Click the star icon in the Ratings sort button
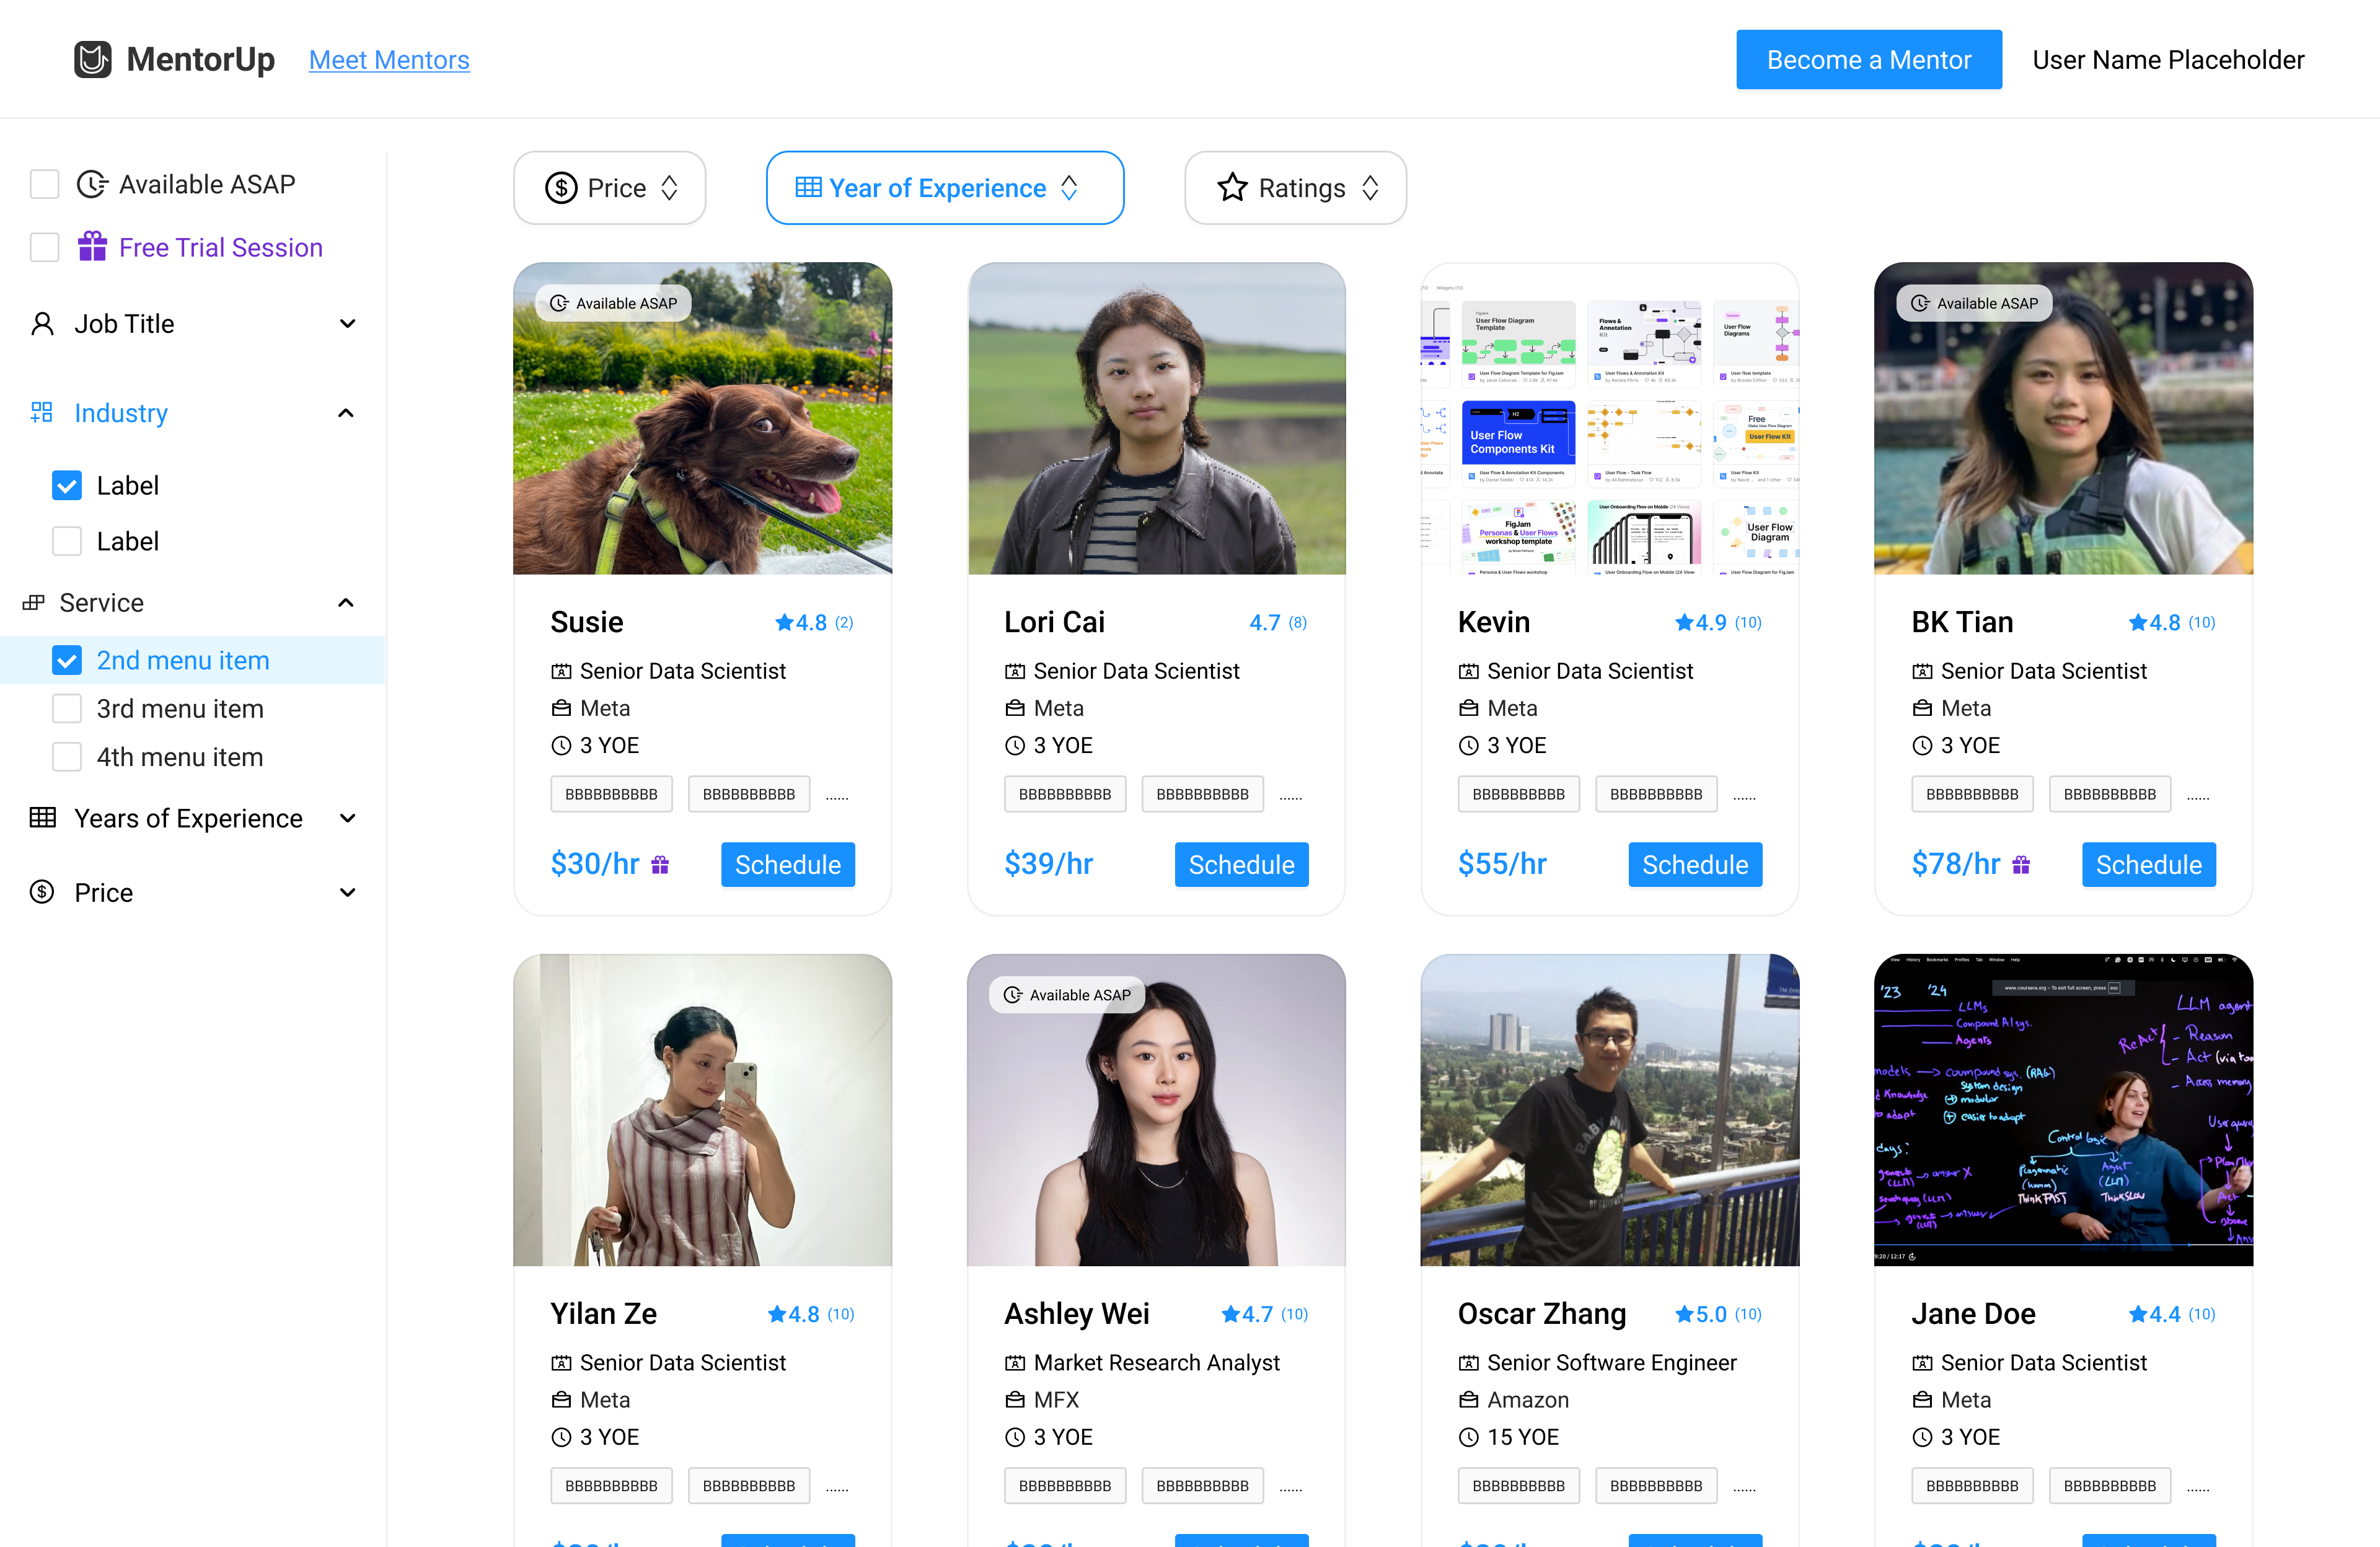Viewport: 2380px width, 1547px height. click(x=1232, y=188)
